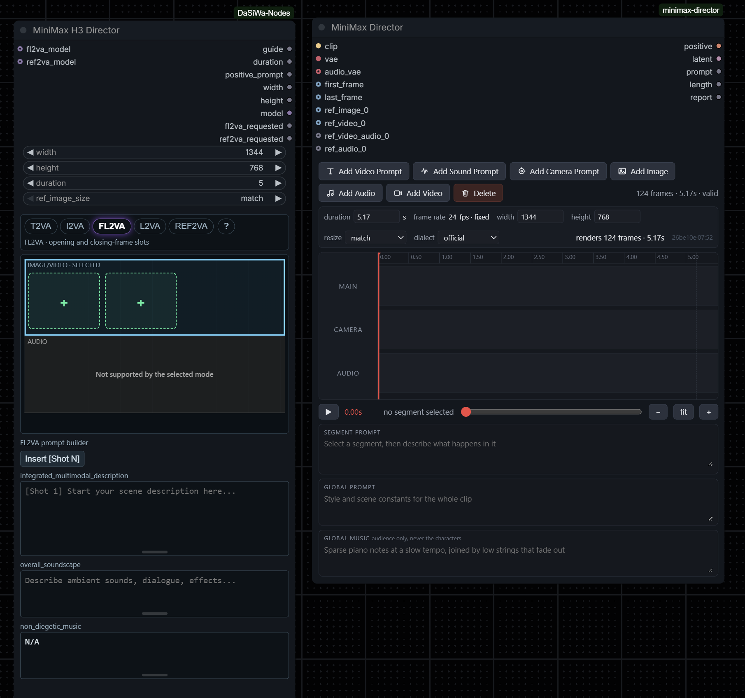Click the Add Camera Prompt button label
The image size is (745, 698).
pyautogui.click(x=564, y=171)
